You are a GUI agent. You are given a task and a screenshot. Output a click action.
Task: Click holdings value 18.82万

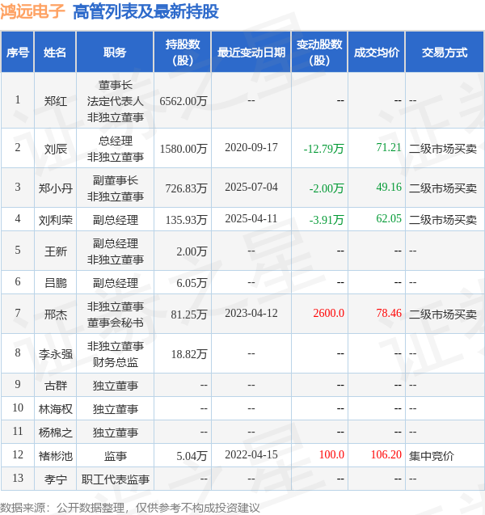point(189,354)
